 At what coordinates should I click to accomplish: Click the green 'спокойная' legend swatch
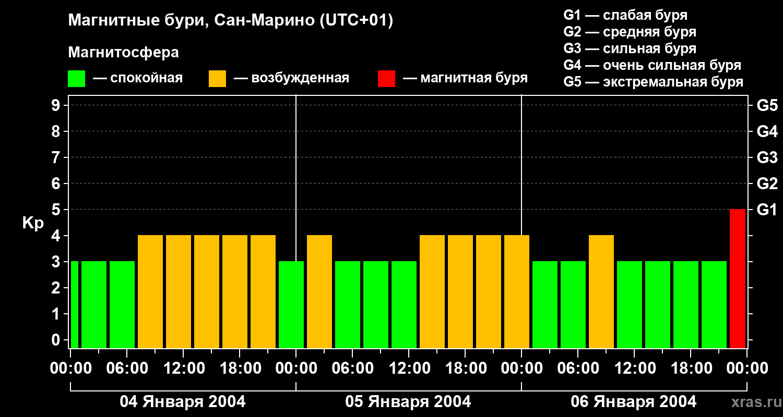click(x=76, y=79)
